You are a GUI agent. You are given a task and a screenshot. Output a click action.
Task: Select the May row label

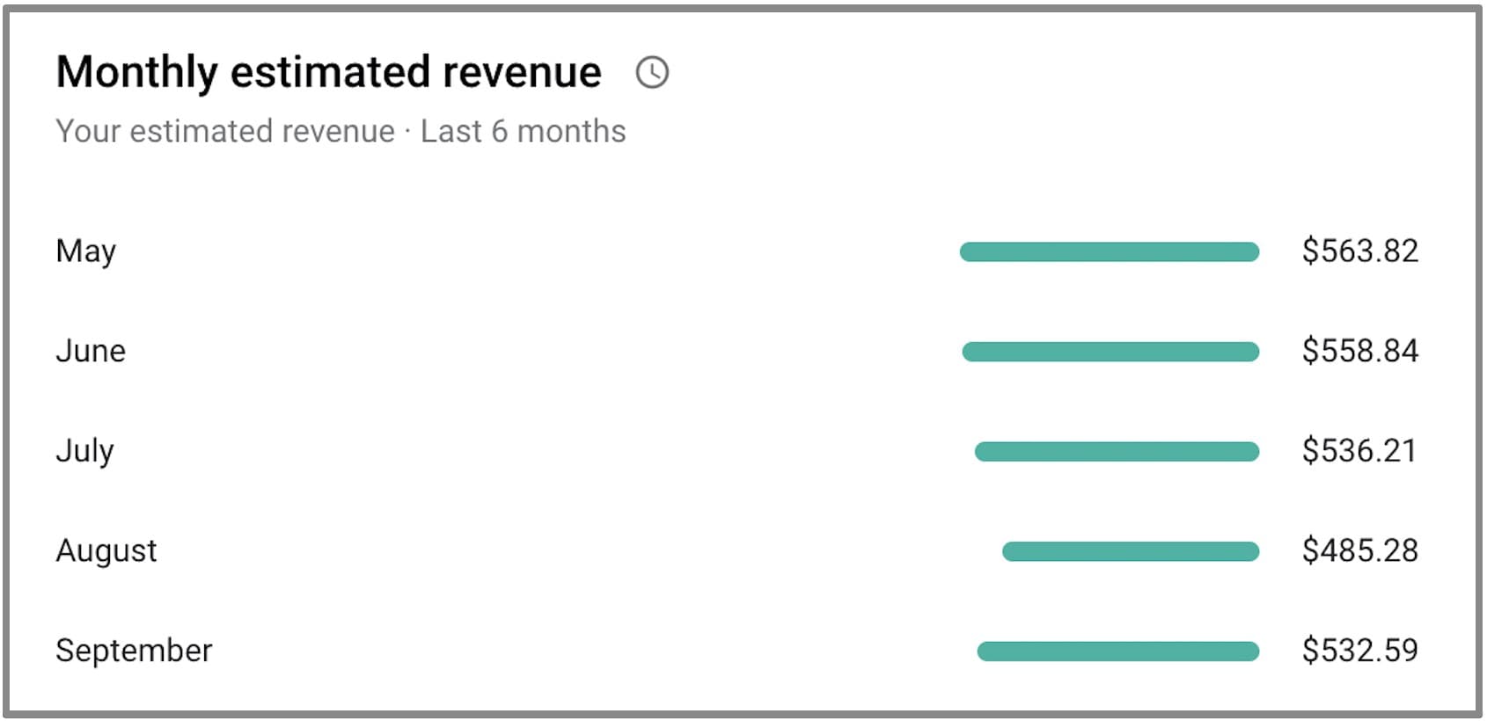click(86, 252)
